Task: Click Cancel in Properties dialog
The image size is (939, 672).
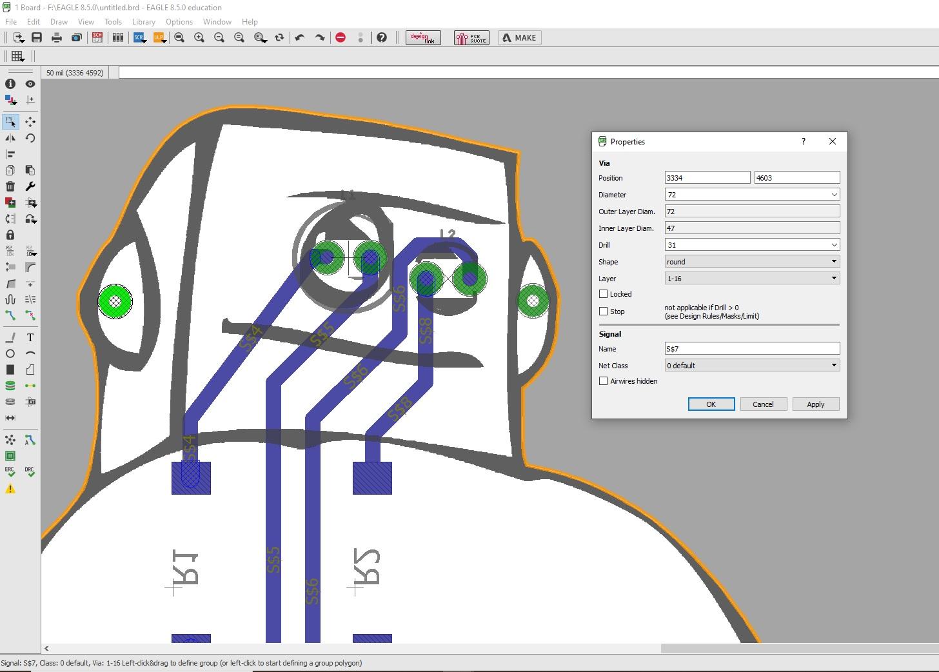Action: [x=763, y=404]
